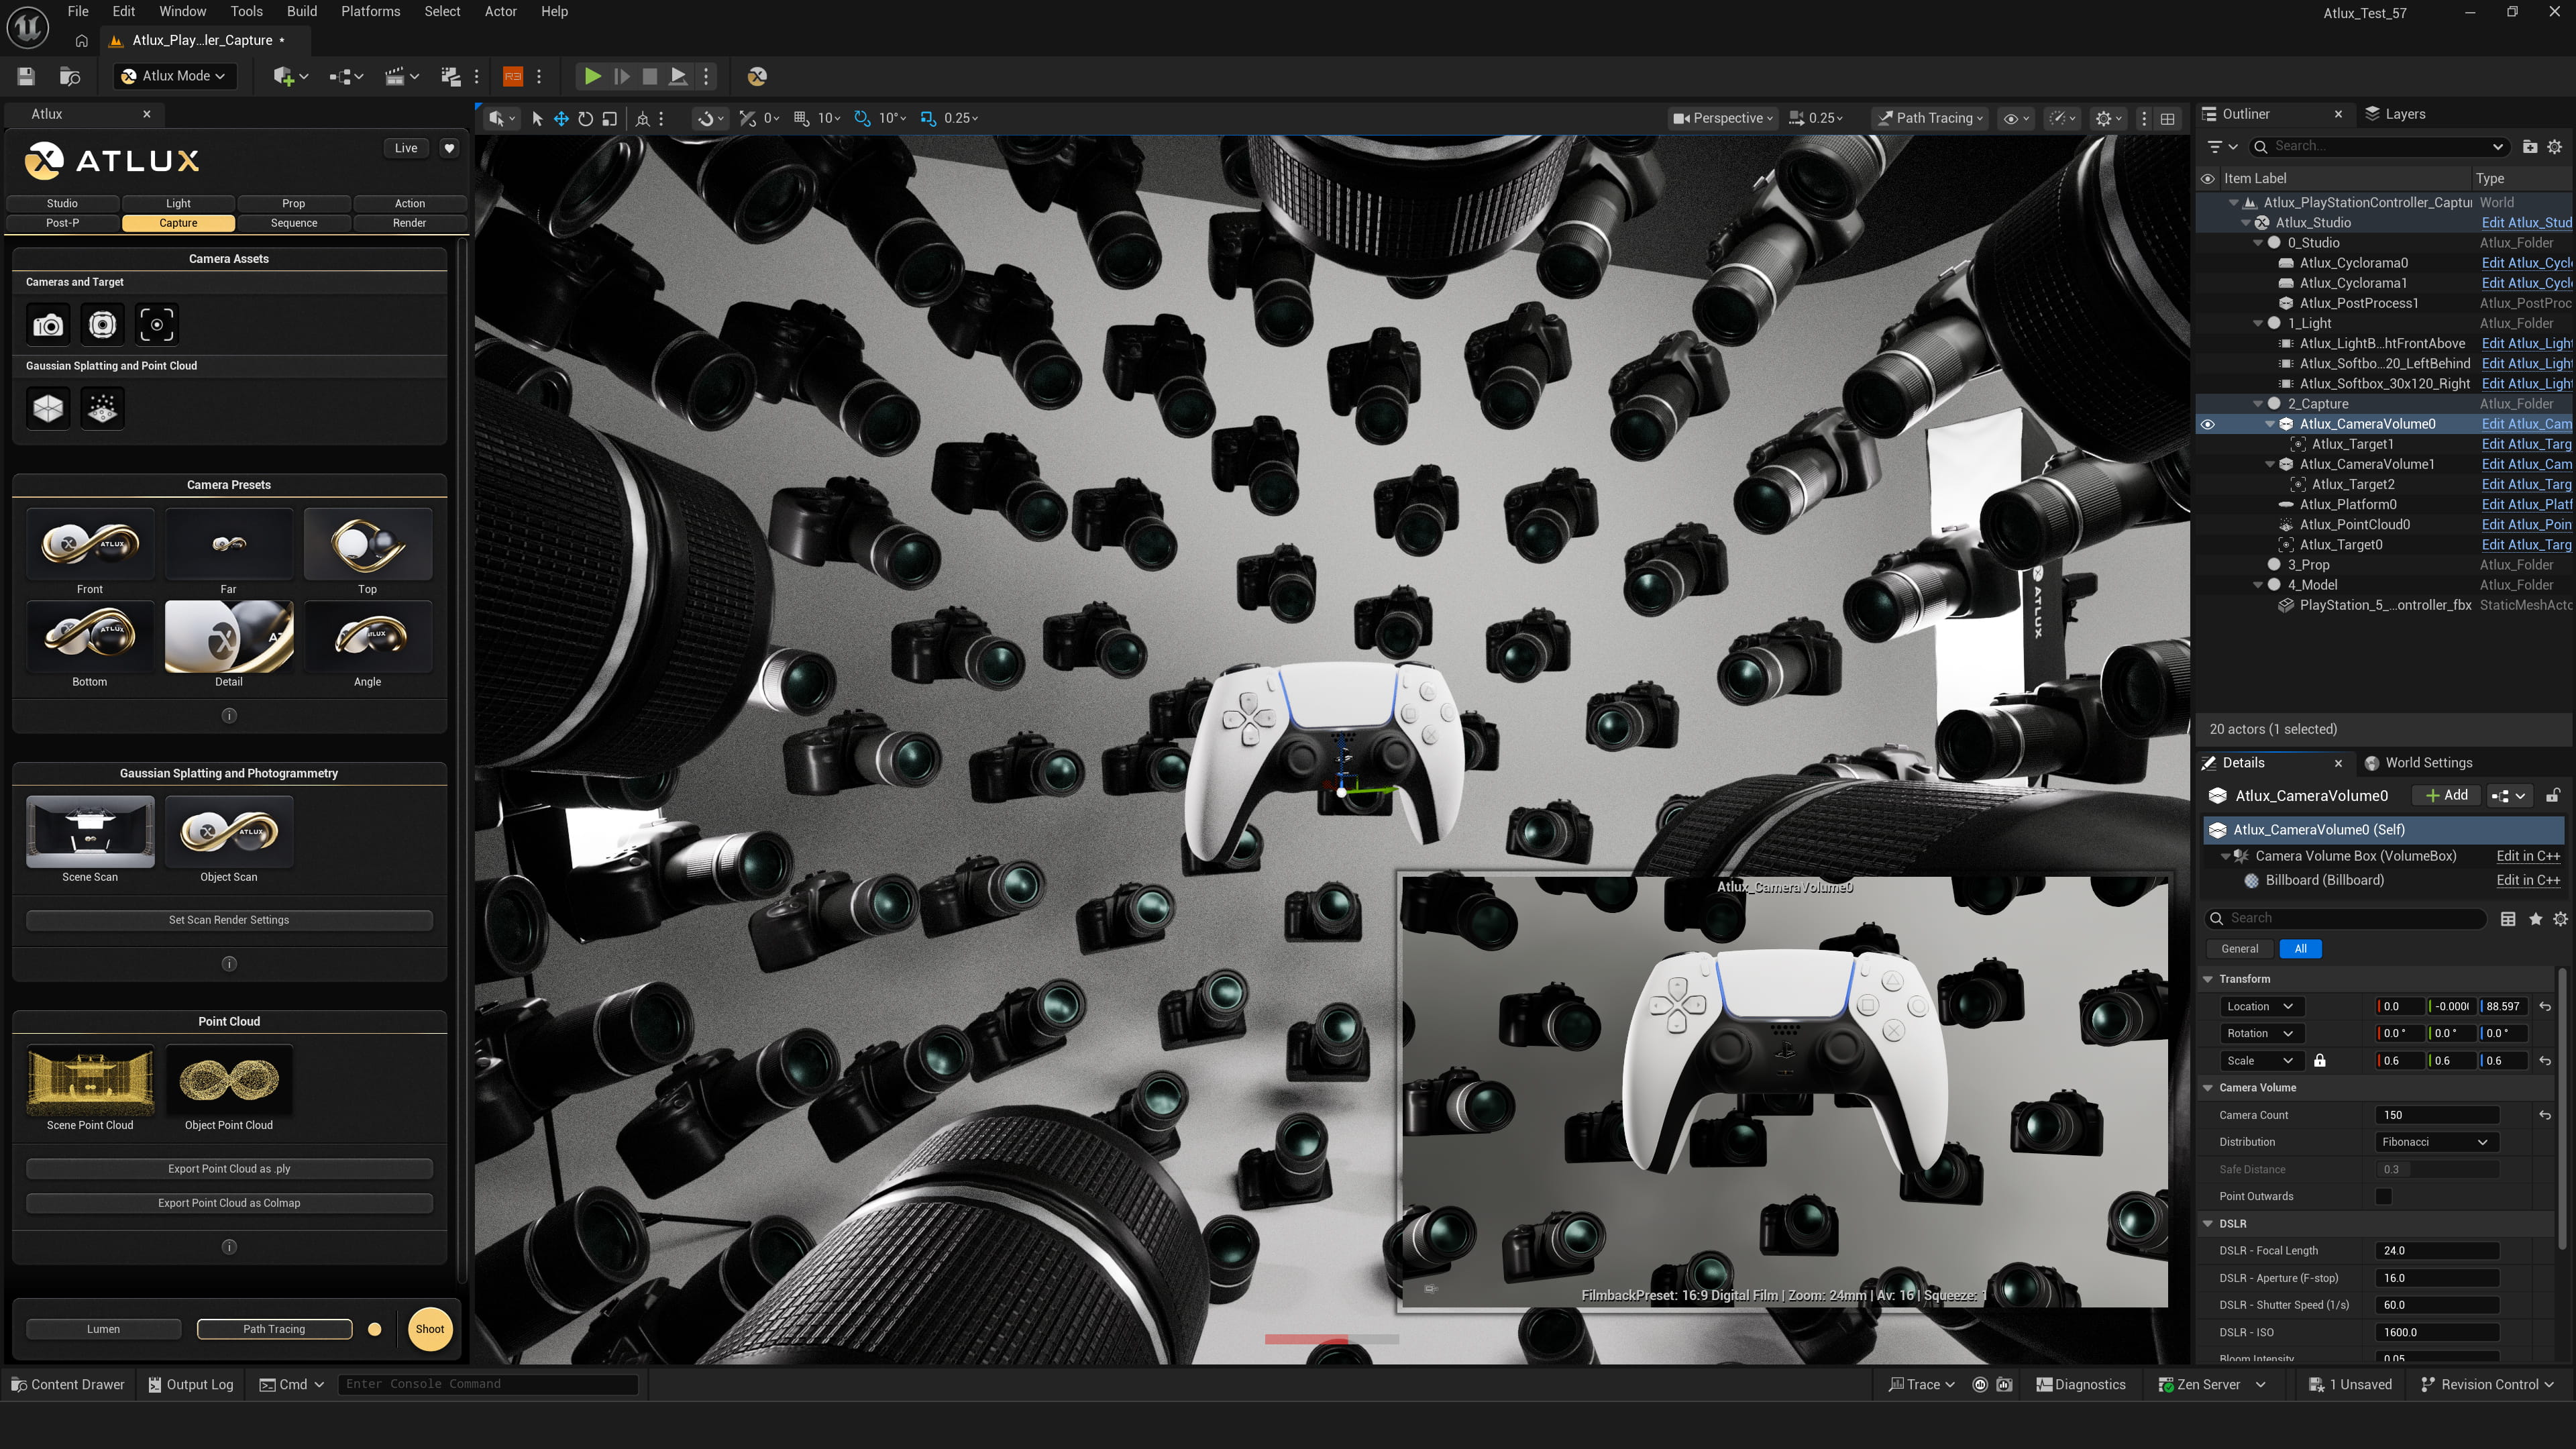Select the camera target icon in Cameras and Target
Screen dimensions: 2576x1449
tap(157, 324)
